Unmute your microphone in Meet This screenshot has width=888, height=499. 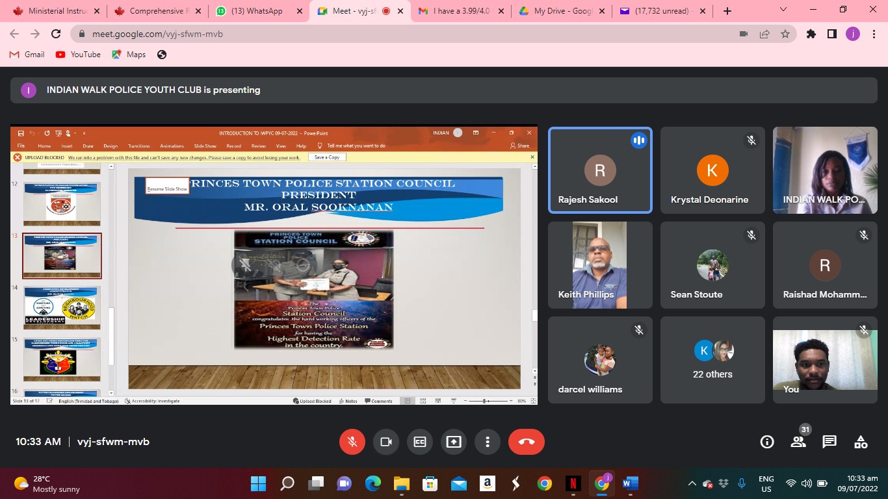pyautogui.click(x=352, y=442)
